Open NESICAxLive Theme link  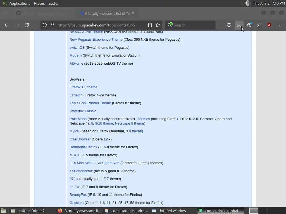point(86,32)
